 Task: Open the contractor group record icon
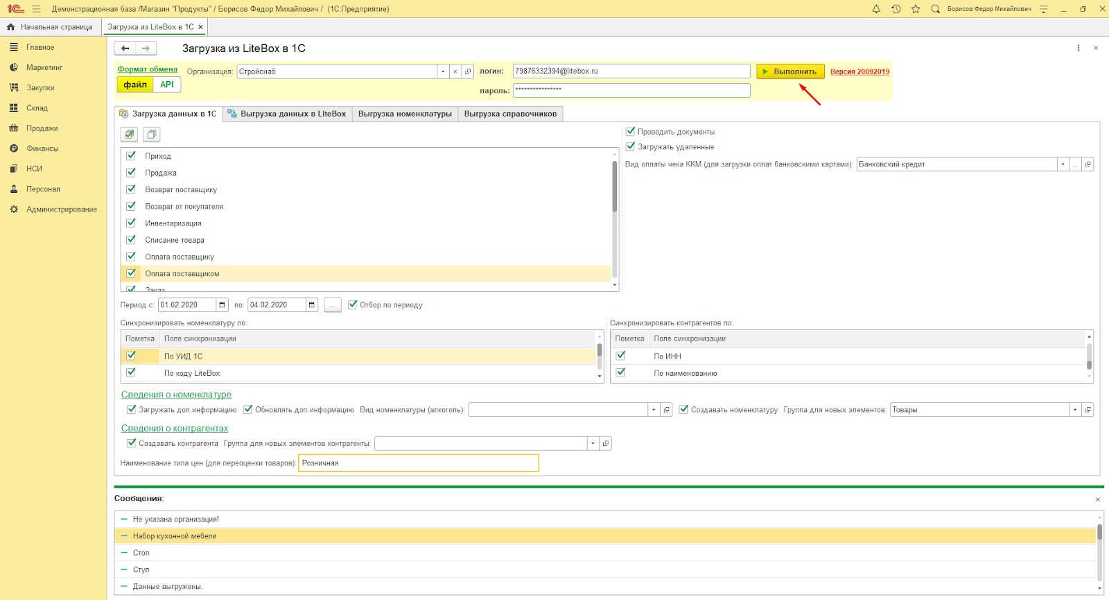click(x=605, y=443)
